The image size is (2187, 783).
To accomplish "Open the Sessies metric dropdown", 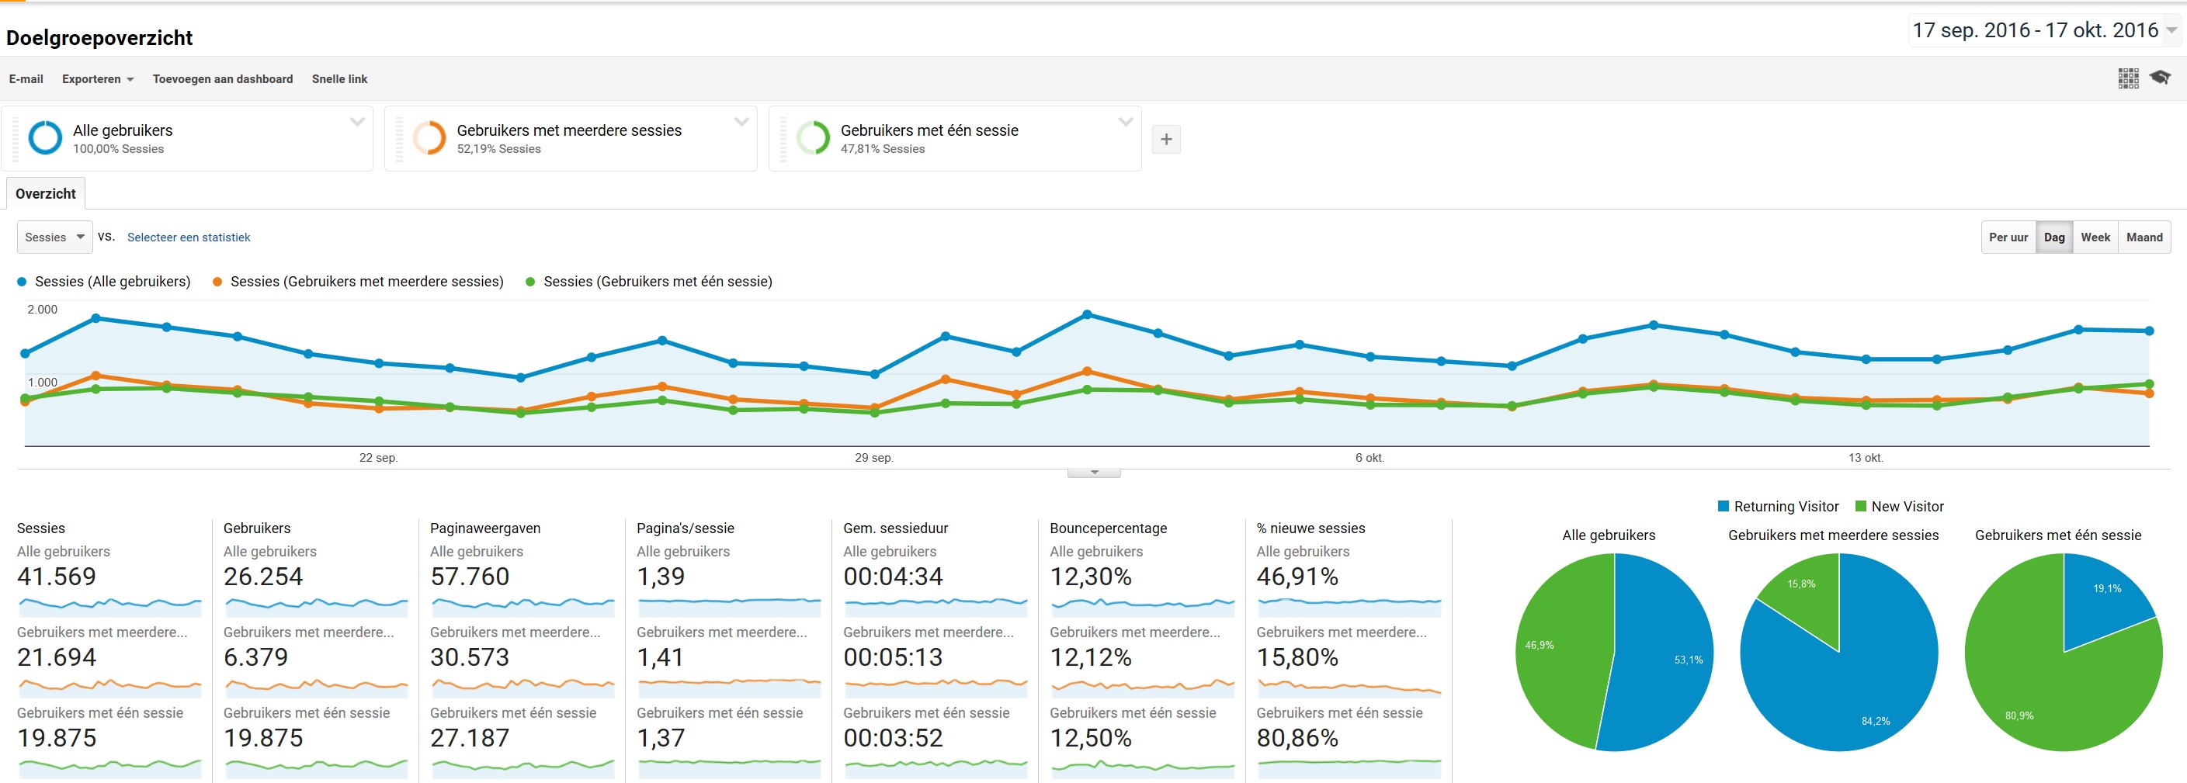I will [54, 237].
